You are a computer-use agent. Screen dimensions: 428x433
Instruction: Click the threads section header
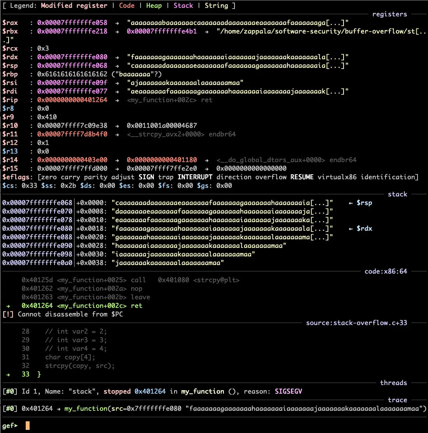393,383
